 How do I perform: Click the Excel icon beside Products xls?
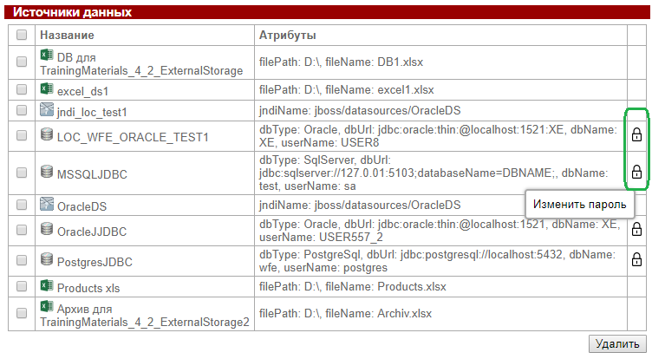click(47, 285)
